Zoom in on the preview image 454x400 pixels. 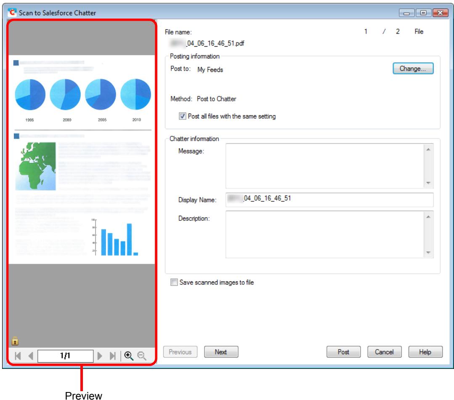click(129, 356)
